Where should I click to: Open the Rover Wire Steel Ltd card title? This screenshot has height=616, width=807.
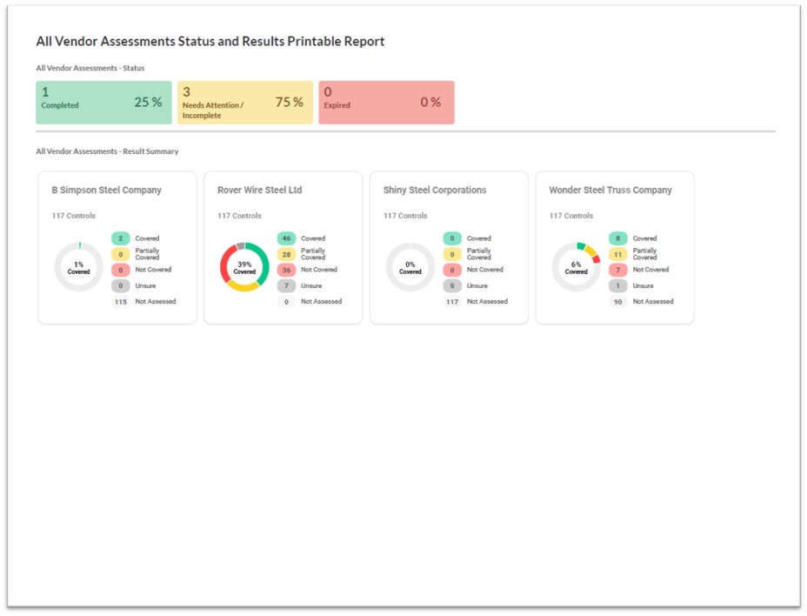(x=259, y=190)
